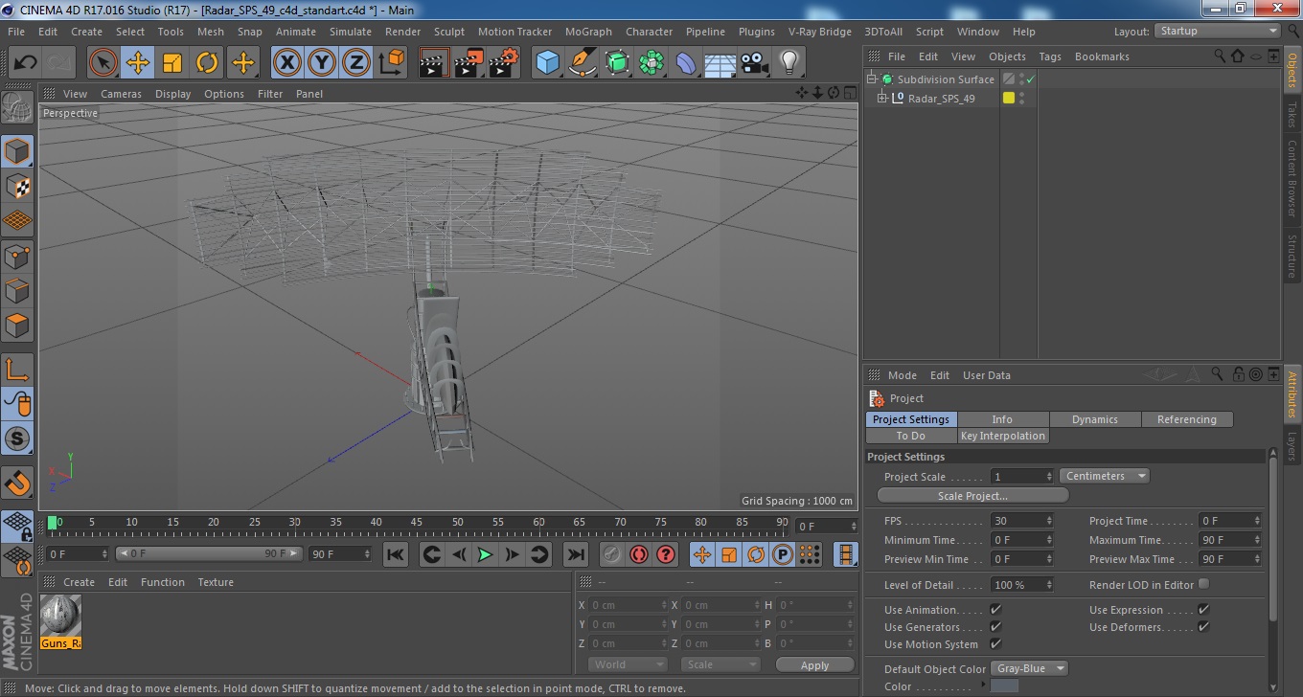Open the Centimeters unit dropdown
The width and height of the screenshot is (1303, 697).
click(x=1105, y=476)
